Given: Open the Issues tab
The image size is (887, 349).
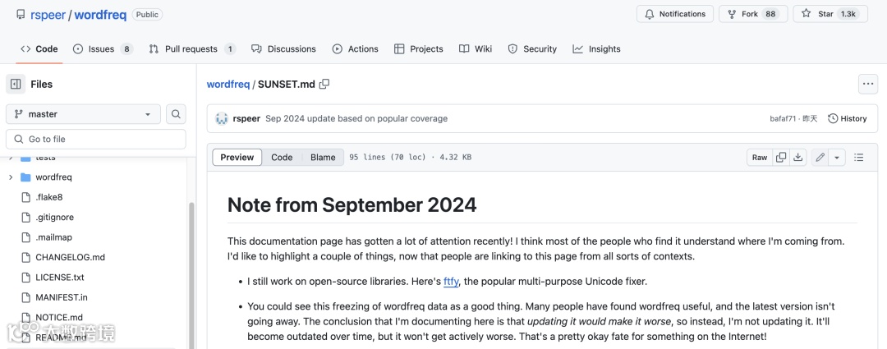Looking at the screenshot, I should (x=102, y=49).
